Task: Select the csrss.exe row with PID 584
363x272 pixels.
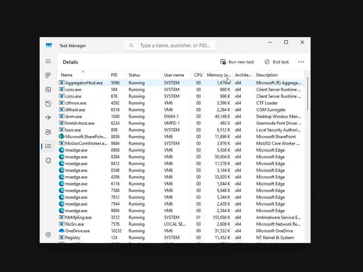Action: coord(181,90)
